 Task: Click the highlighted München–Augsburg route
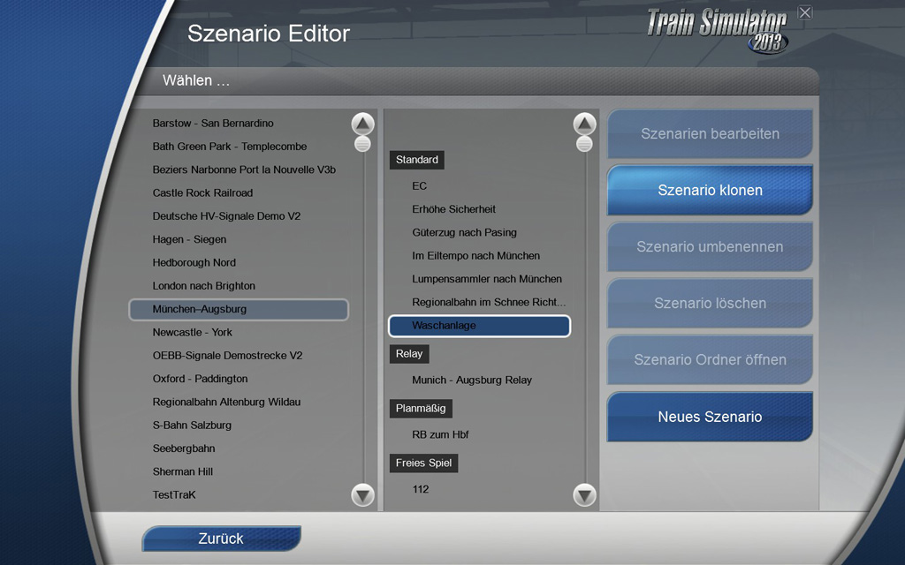[x=239, y=309]
